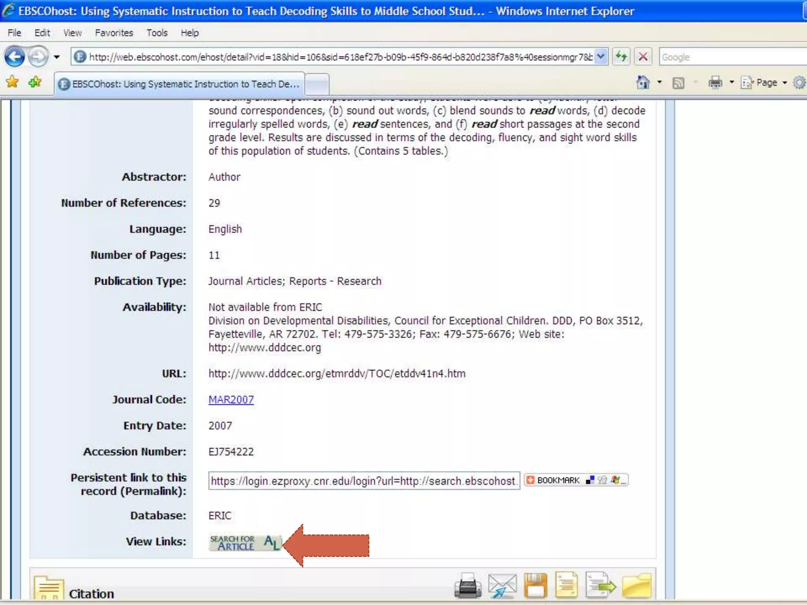Screen dimensions: 807x605
Task: Open the Favorites menu
Action: (x=114, y=33)
